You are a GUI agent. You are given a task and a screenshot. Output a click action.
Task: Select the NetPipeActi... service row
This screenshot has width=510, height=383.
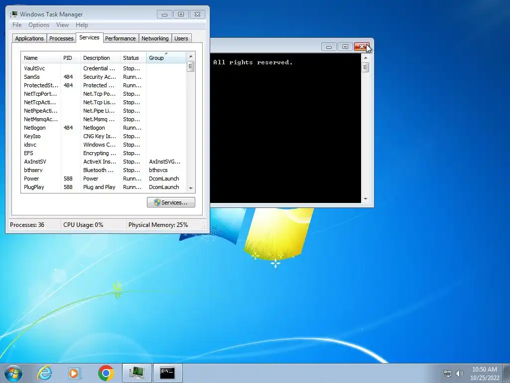[x=104, y=111]
